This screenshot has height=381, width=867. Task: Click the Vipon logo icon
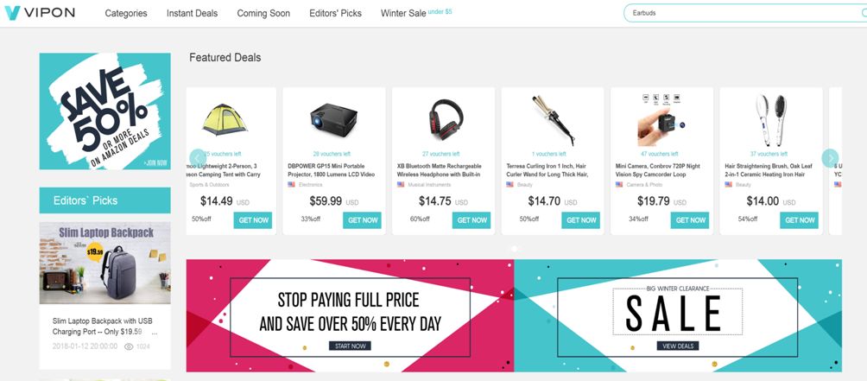(11, 13)
